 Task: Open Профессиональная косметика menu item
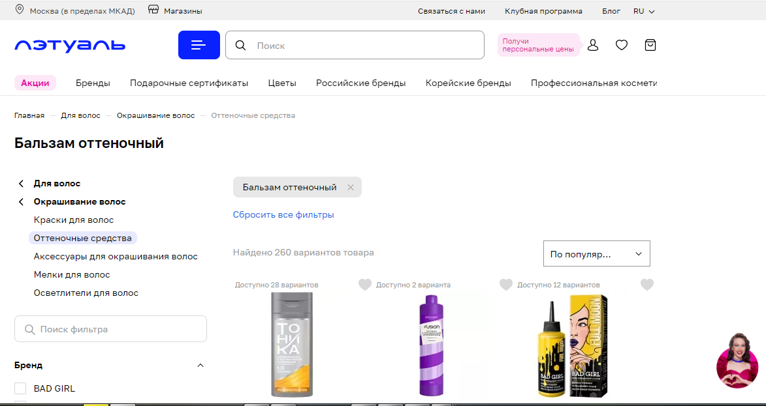click(594, 83)
